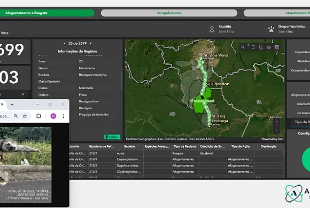Click Bradypus tridactylus species value
The height and width of the screenshot is (208, 310).
tap(92, 75)
